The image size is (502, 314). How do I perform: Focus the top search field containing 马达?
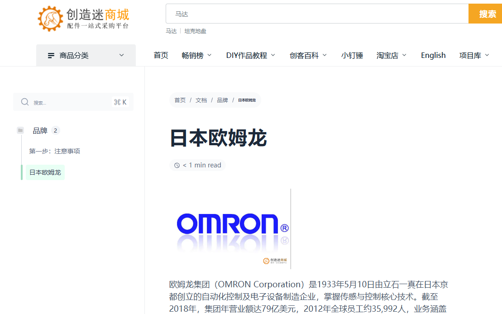pyautogui.click(x=317, y=14)
